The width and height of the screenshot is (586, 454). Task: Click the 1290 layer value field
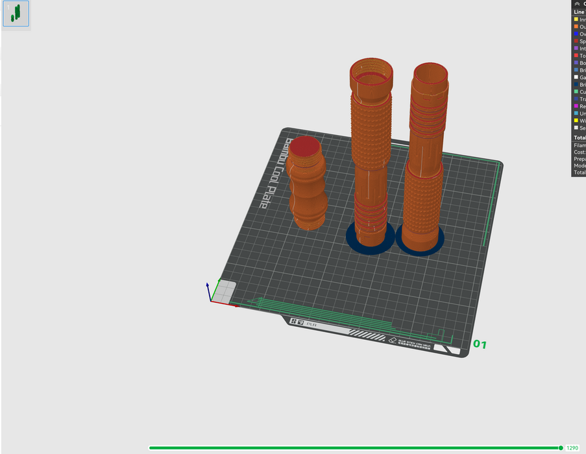572,448
